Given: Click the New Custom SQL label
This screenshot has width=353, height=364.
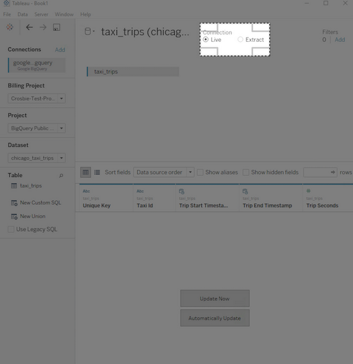Looking at the screenshot, I should (41, 203).
